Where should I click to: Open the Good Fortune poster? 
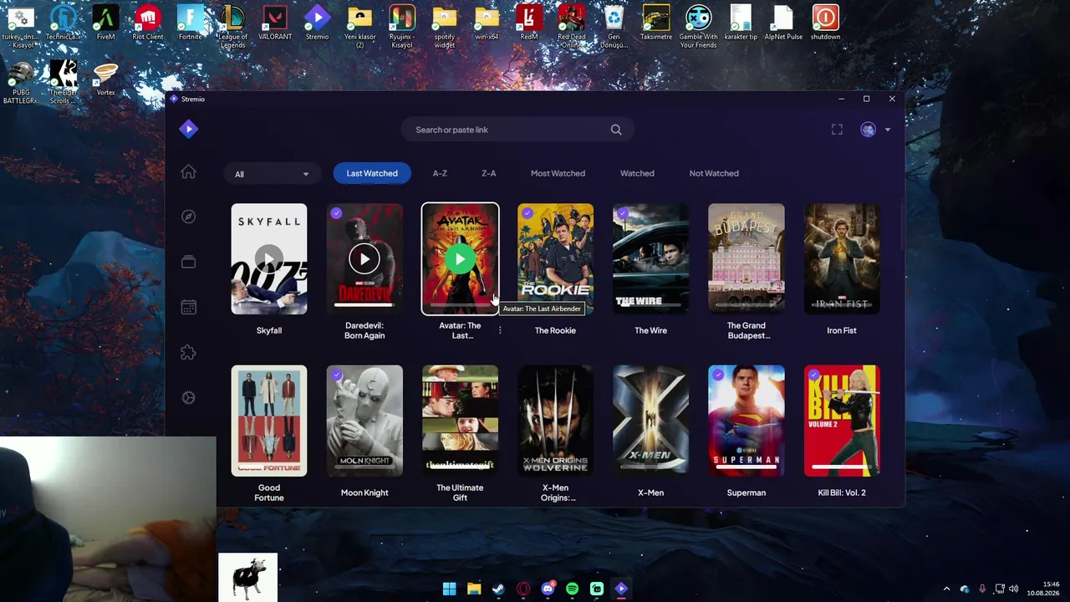pos(269,421)
